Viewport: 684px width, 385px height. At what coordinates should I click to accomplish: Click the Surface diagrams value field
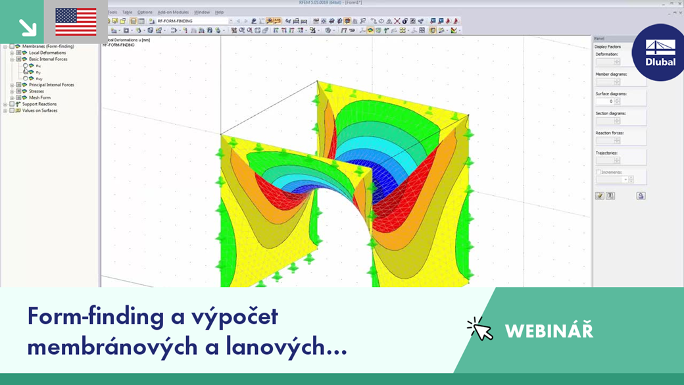[x=605, y=101]
